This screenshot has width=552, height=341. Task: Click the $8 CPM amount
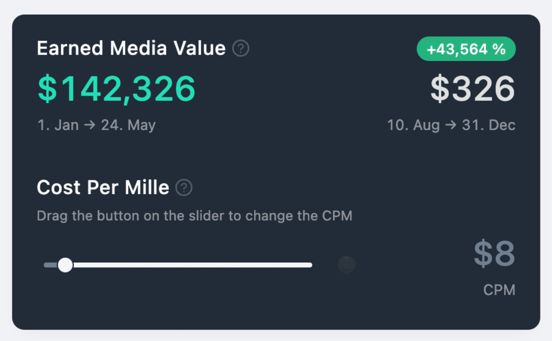click(495, 254)
